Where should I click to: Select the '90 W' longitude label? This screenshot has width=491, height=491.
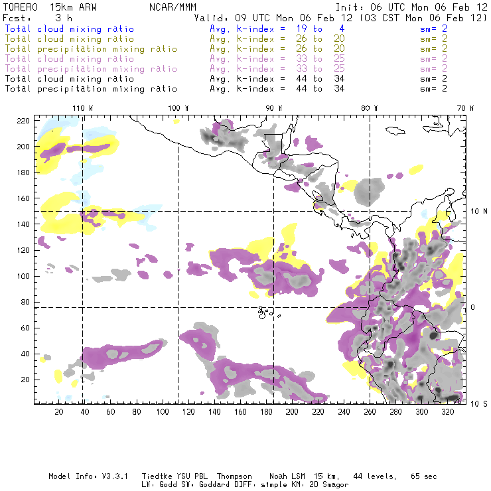coord(273,108)
